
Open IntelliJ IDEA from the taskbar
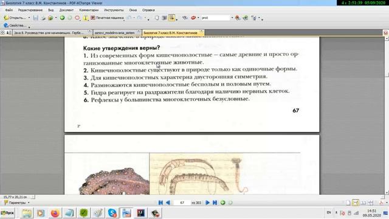(140, 213)
